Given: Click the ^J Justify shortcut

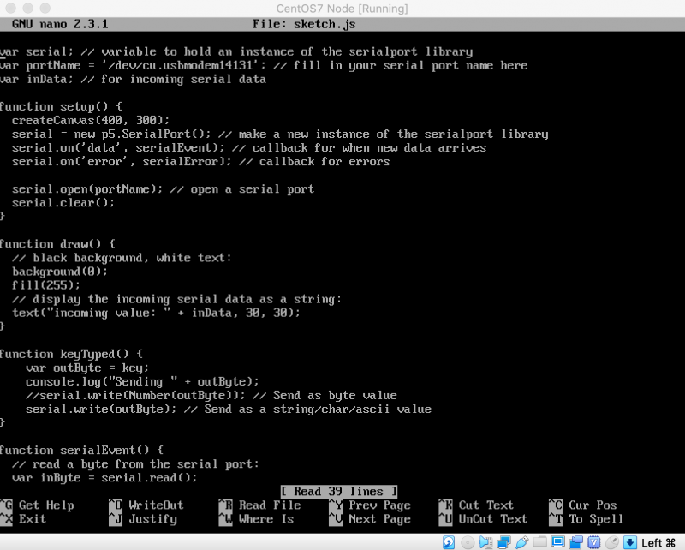Looking at the screenshot, I should pos(143,519).
